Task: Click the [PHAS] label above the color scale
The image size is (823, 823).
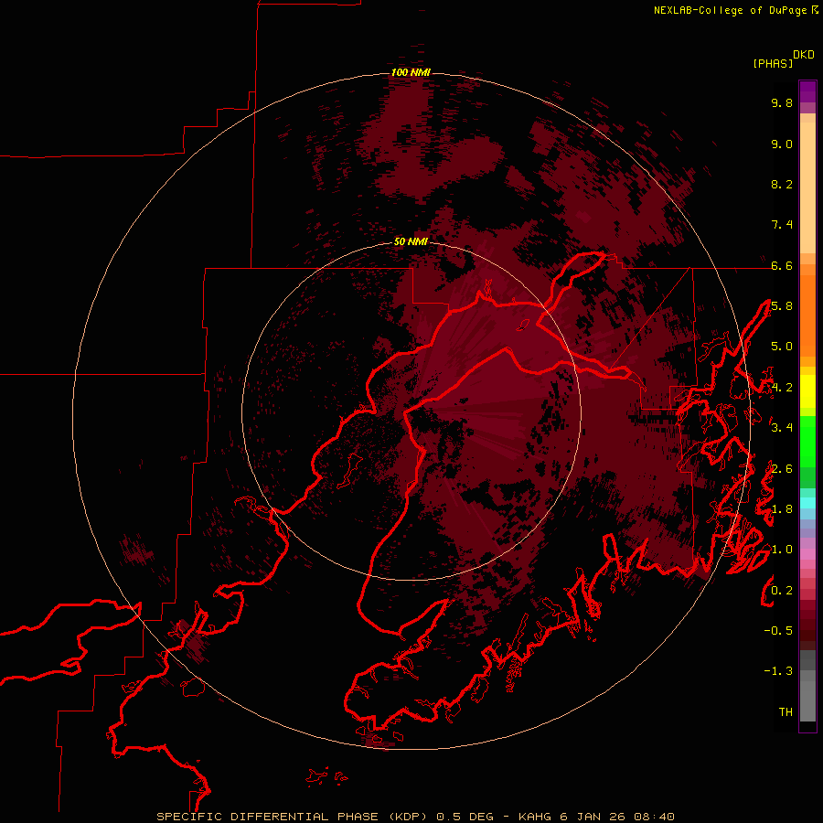Action: [x=773, y=63]
